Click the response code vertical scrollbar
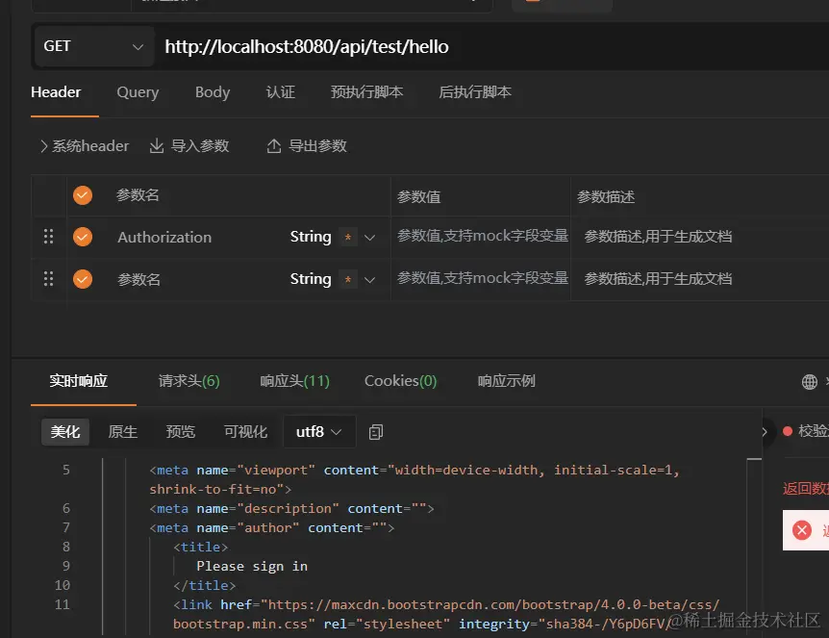The height and width of the screenshot is (638, 829). click(754, 548)
